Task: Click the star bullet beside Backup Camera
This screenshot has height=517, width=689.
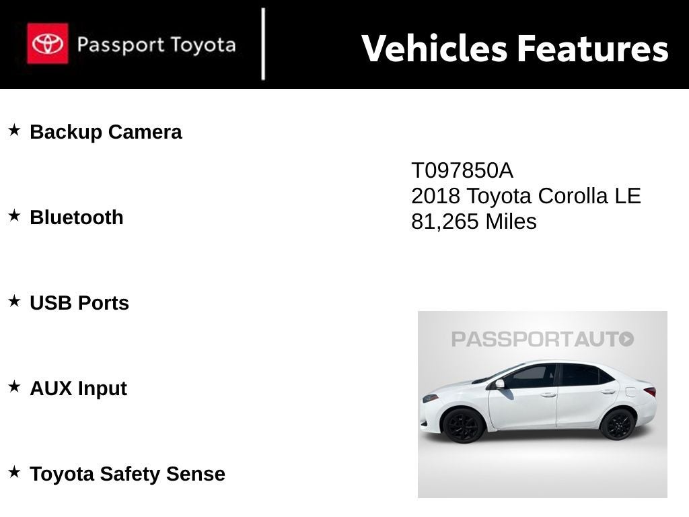Action: click(x=14, y=130)
